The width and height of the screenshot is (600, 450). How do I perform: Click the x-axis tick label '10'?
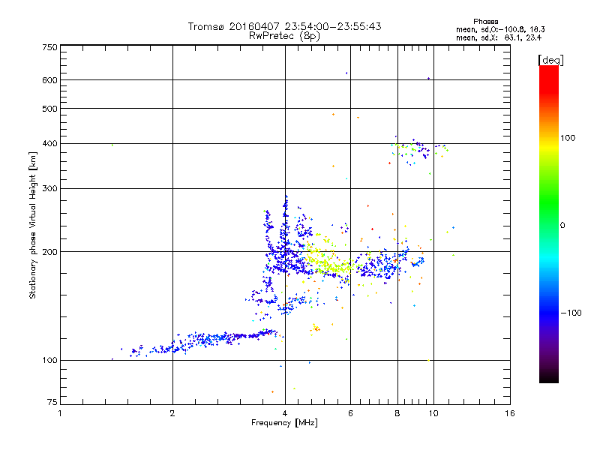click(x=433, y=413)
